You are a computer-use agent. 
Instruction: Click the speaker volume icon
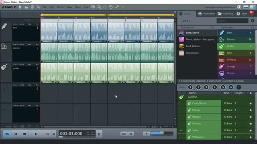pos(146,134)
